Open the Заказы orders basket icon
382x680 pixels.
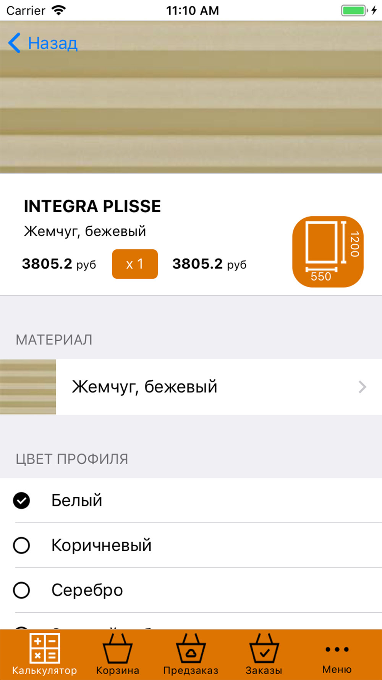[264, 648]
